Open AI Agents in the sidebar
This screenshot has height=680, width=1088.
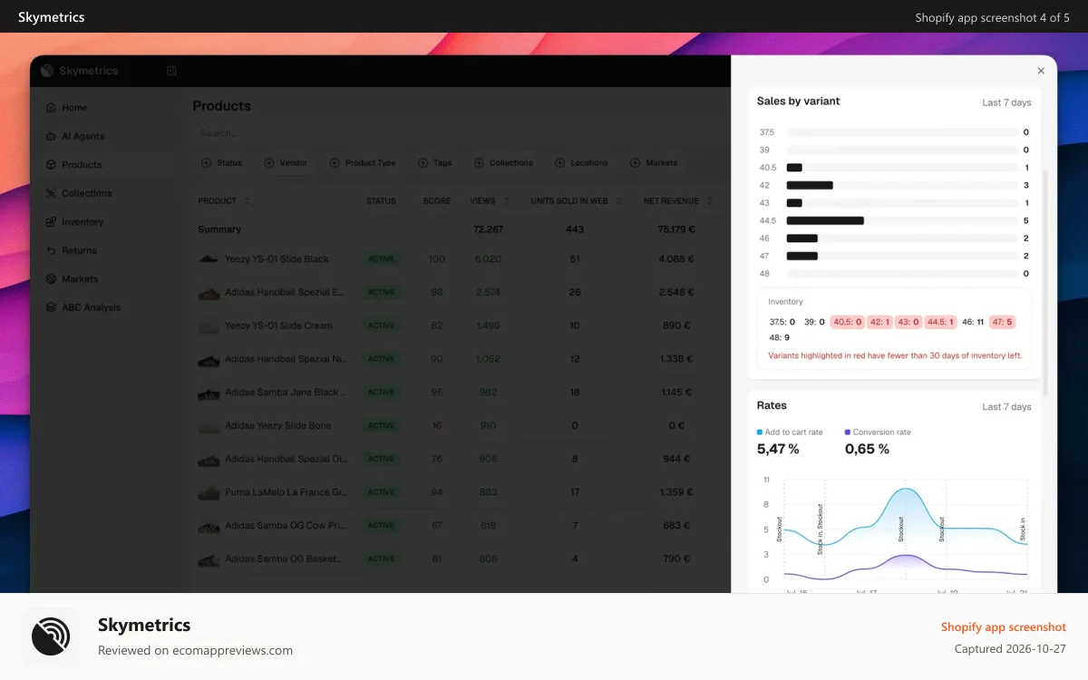tap(83, 136)
